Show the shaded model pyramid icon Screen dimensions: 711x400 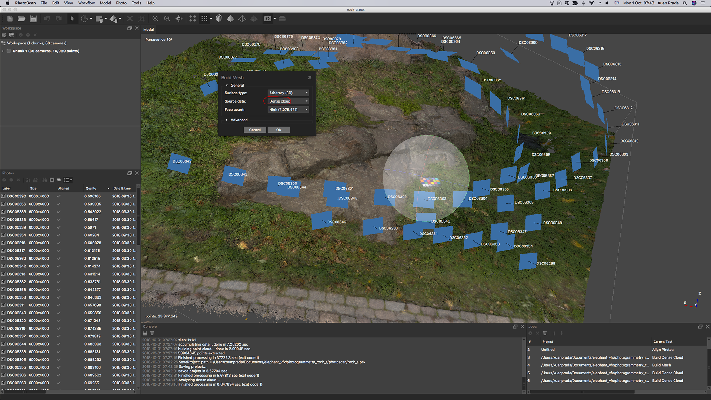pyautogui.click(x=230, y=19)
